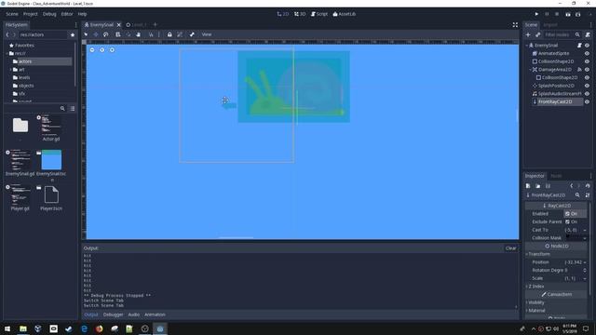The height and width of the screenshot is (335, 596).
Task: Click the lock selected node icon
Action: [169, 34]
